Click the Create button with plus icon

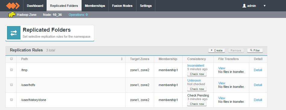click(216, 51)
